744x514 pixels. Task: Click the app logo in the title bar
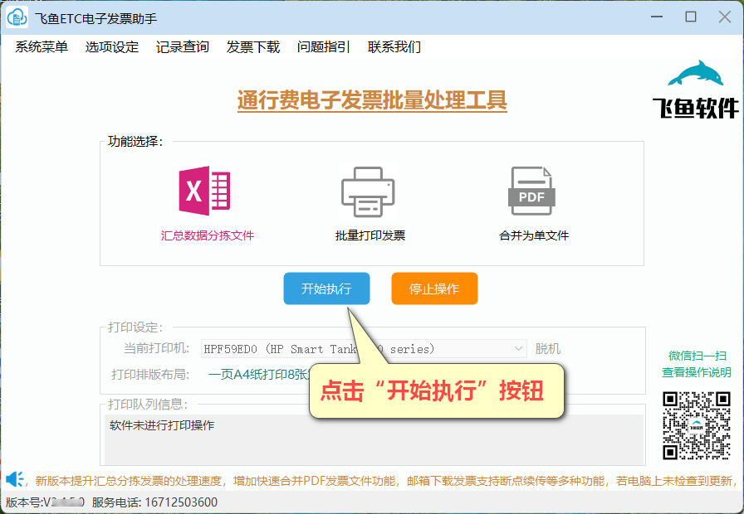click(x=17, y=17)
